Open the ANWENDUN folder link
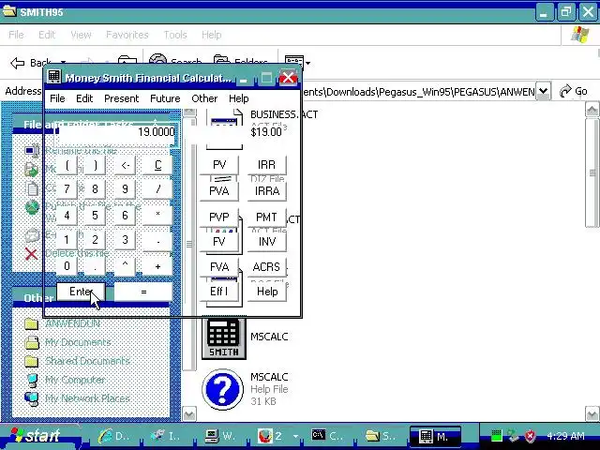 click(x=73, y=323)
